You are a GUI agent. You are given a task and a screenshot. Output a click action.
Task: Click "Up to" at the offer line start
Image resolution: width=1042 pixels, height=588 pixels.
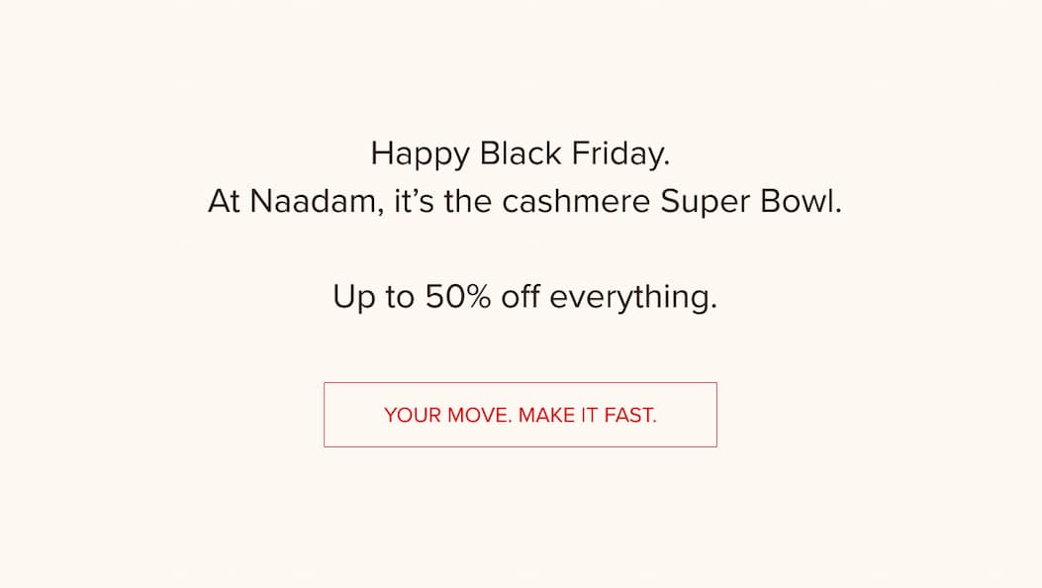373,297
